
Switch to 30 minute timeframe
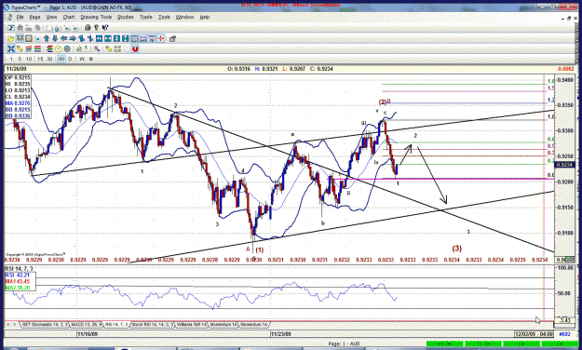tap(49, 59)
